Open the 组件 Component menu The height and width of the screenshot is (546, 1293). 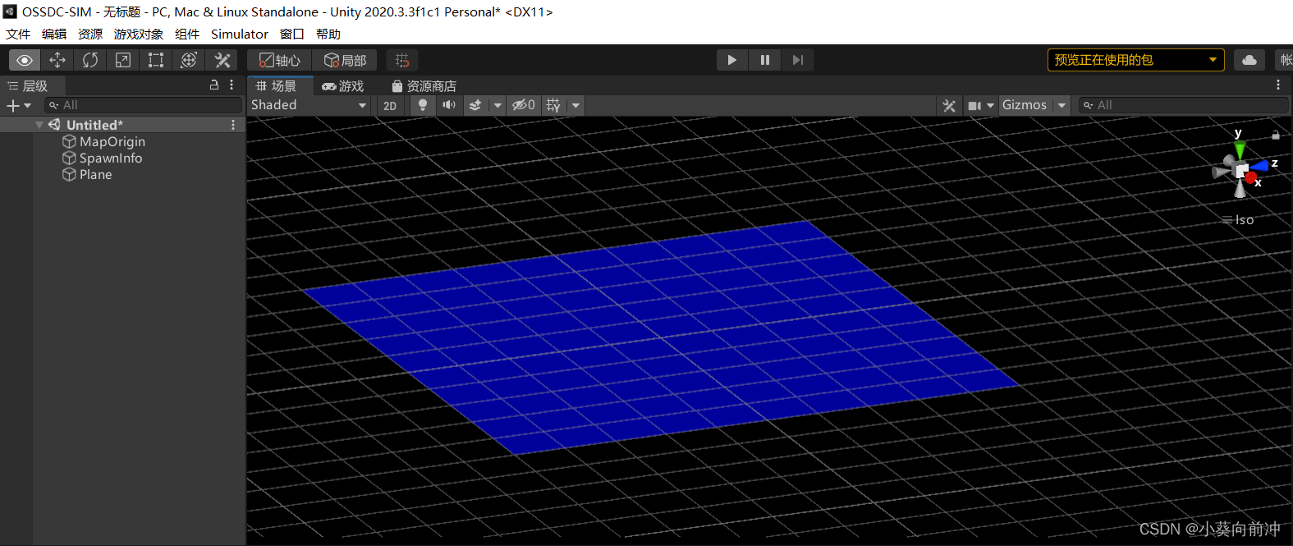(x=187, y=34)
